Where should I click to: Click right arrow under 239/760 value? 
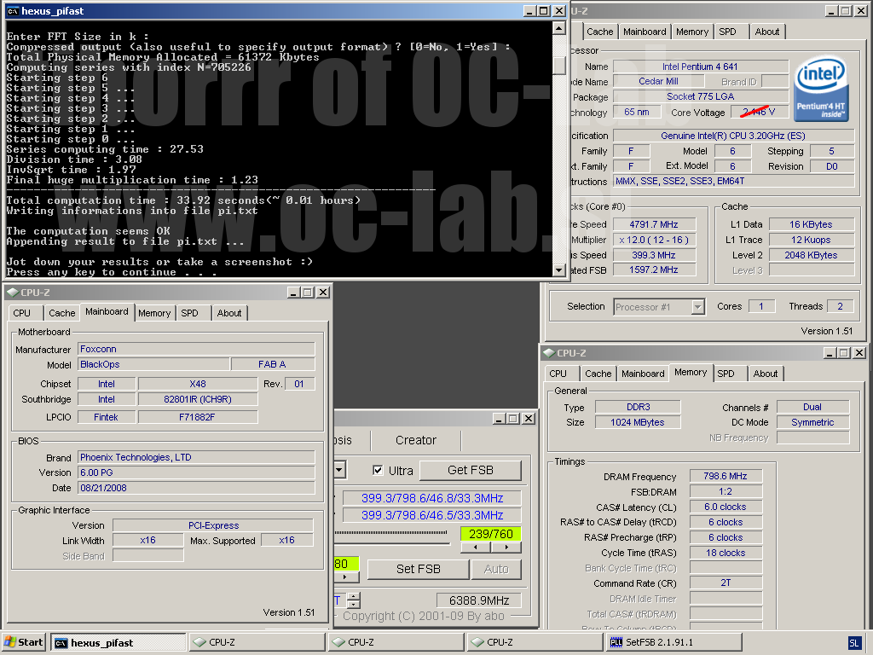pyautogui.click(x=506, y=548)
